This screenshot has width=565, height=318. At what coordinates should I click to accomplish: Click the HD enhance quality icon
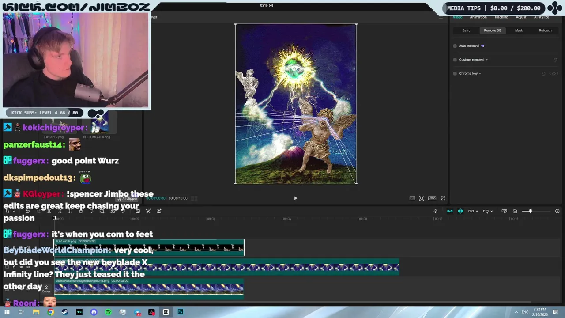[x=138, y=211]
